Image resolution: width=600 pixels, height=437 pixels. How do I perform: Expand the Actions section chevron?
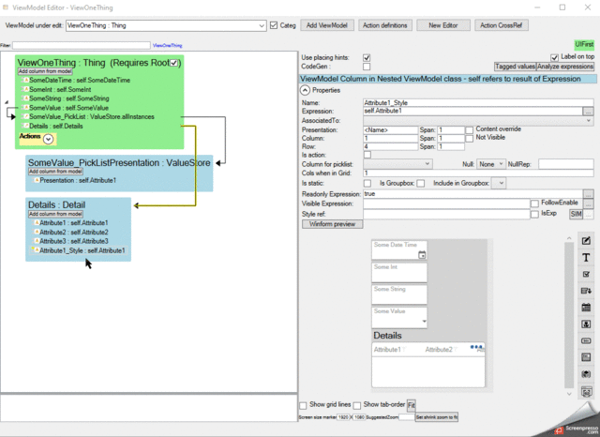point(48,139)
